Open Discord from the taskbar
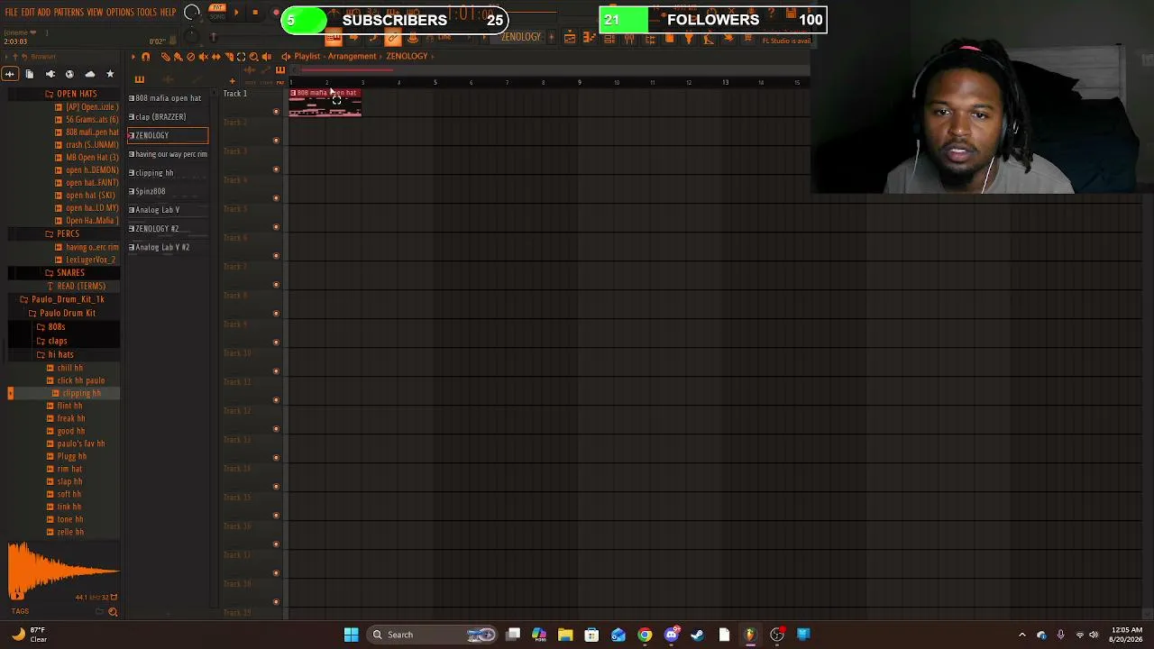 [x=671, y=635]
